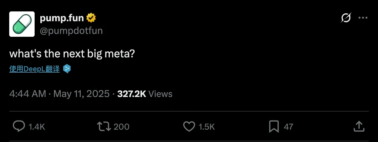Viewport: 378px width, 142px height.
Task: View the 327.2K Views analytics
Action: 145,94
